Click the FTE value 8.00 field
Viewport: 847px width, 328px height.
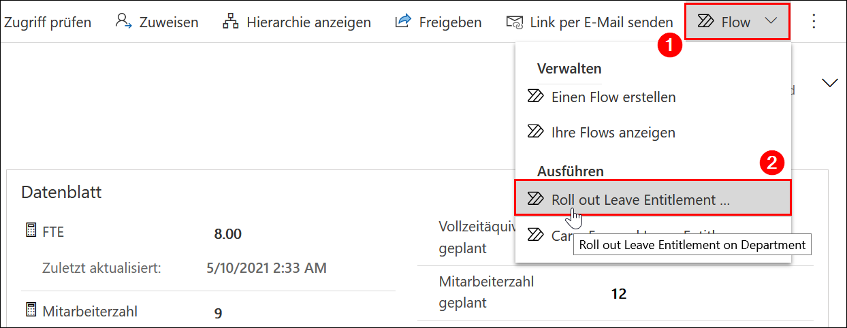228,234
